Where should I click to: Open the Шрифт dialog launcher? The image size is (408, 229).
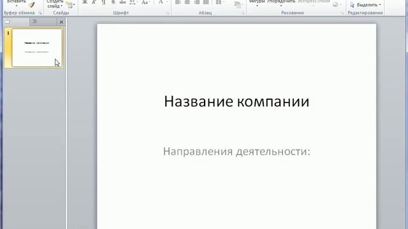tap(168, 13)
